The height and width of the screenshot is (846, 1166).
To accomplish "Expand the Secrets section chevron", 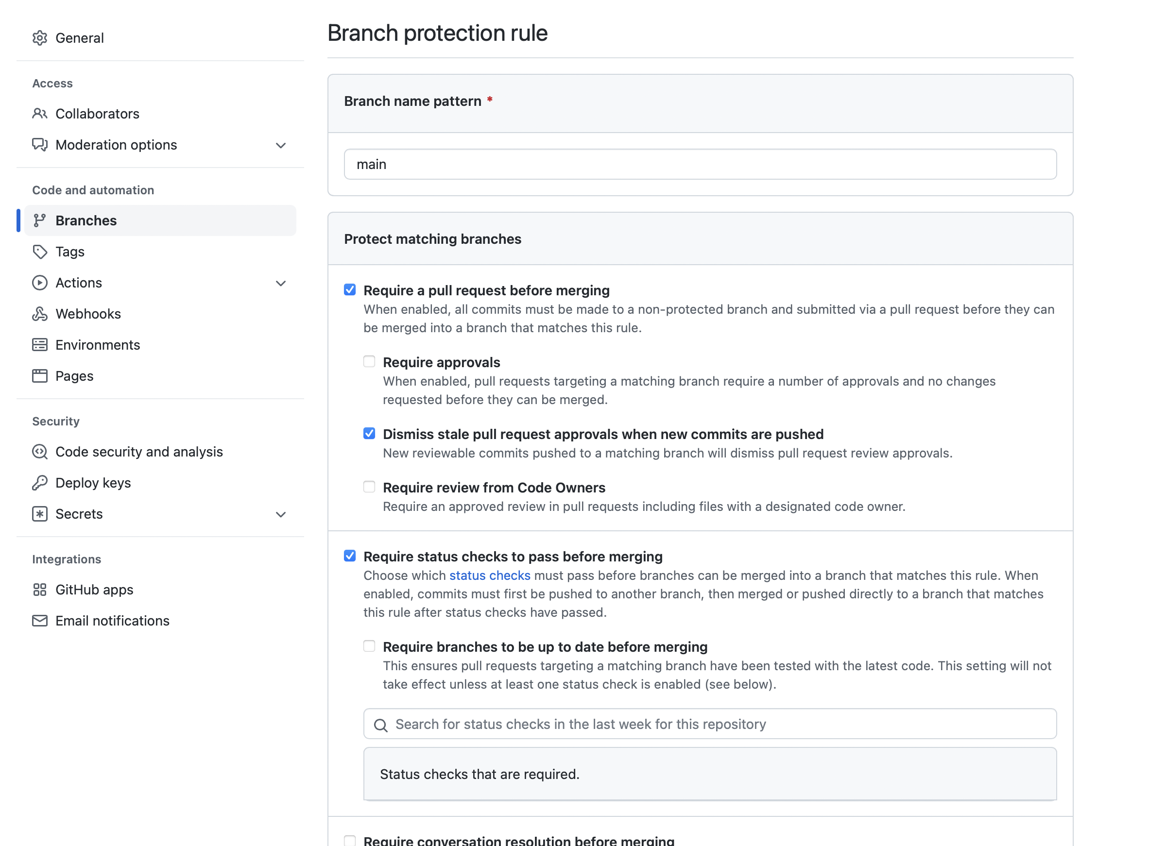I will [x=281, y=514].
